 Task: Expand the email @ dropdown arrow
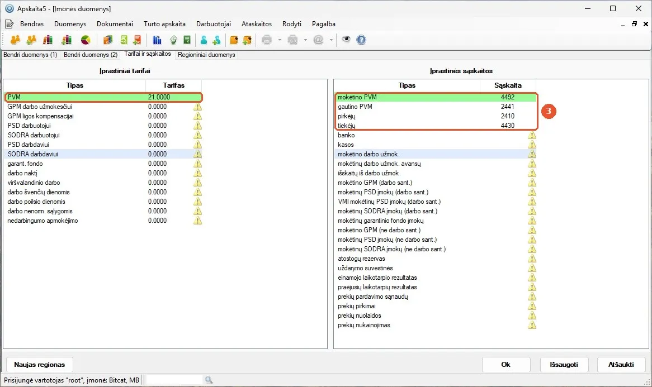pos(332,40)
